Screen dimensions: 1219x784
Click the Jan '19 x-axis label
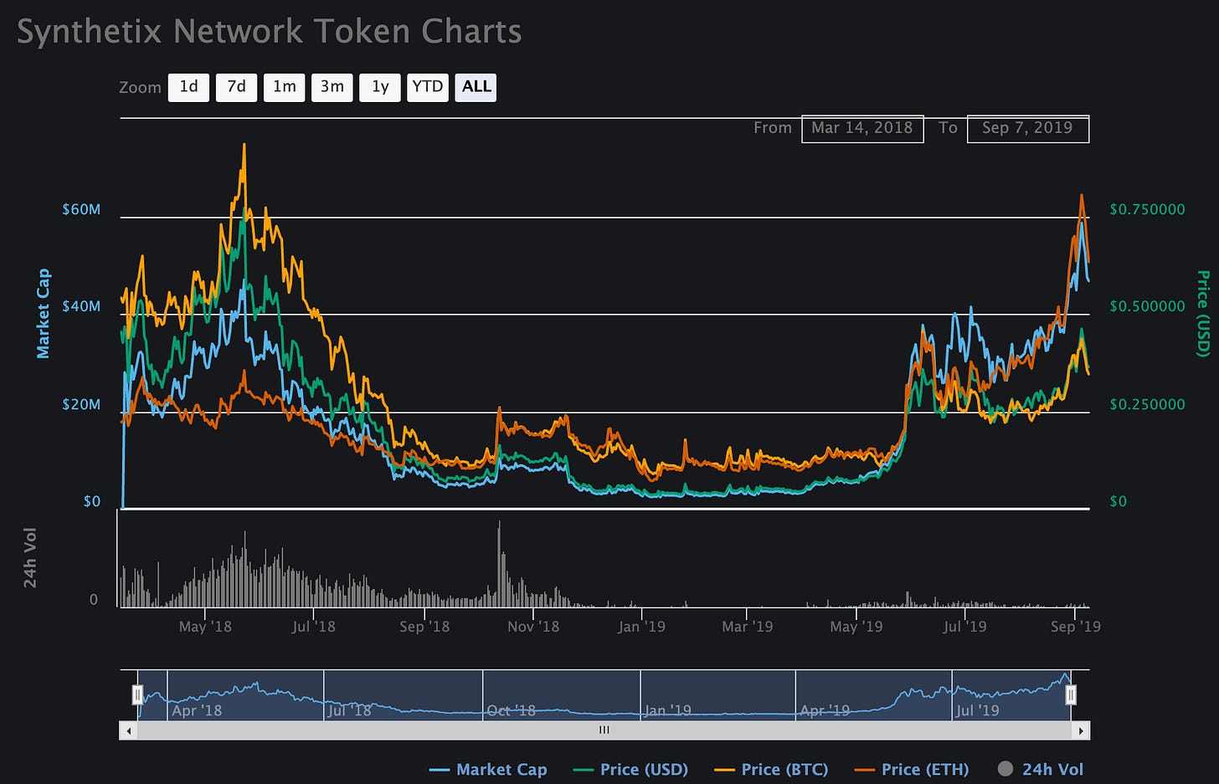point(641,627)
